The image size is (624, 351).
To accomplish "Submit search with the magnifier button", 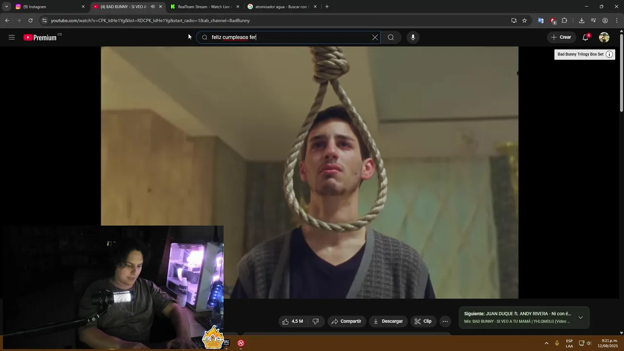I will pos(391,38).
